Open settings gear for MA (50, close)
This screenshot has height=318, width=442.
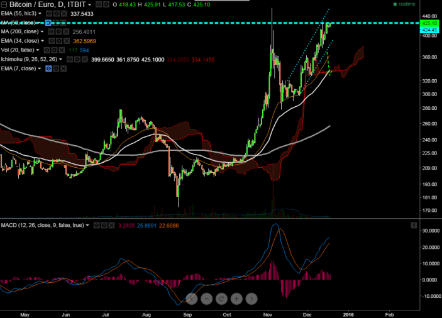tap(56, 23)
